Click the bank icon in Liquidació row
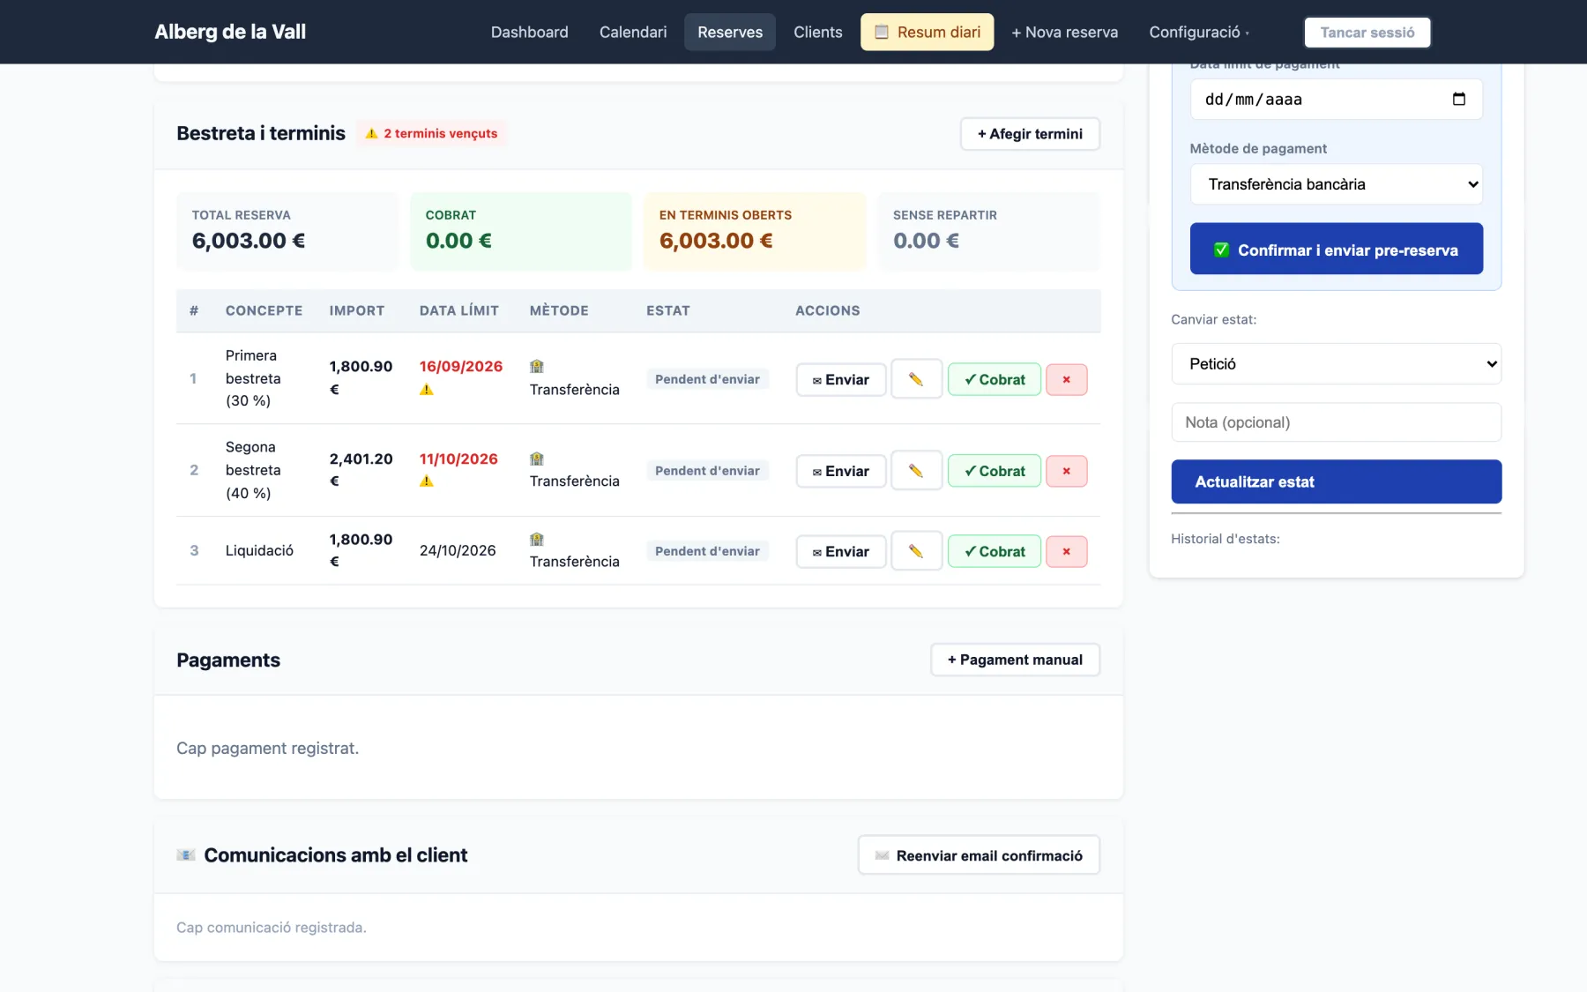This screenshot has height=992, width=1587. click(x=537, y=540)
